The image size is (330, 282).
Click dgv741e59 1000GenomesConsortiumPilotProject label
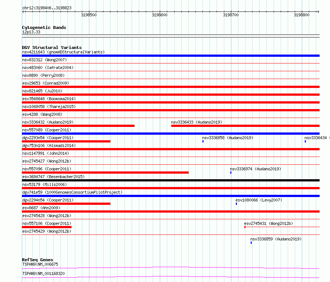(x=72, y=192)
